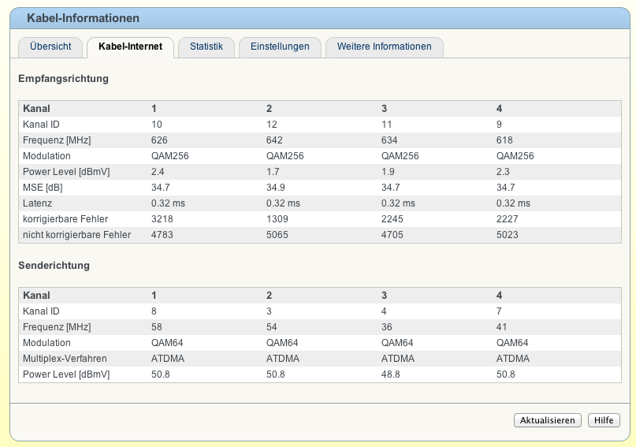This screenshot has height=447, width=636.
Task: Select the Weitere Informationen tab
Action: click(x=384, y=47)
